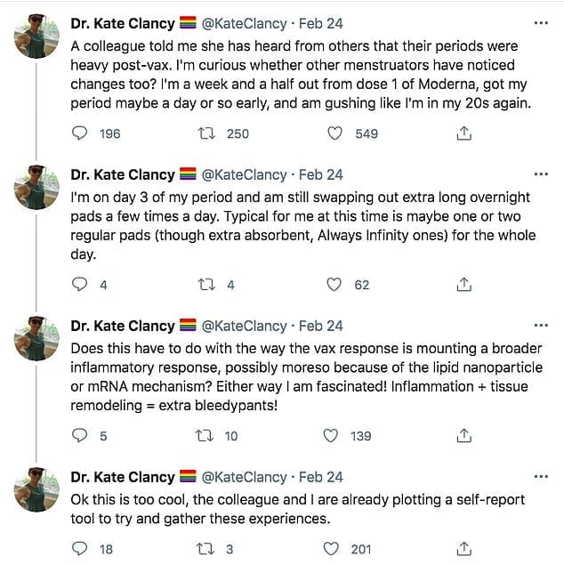The width and height of the screenshot is (564, 565).
Task: Share the inflammatory response tweet
Action: click(x=463, y=436)
